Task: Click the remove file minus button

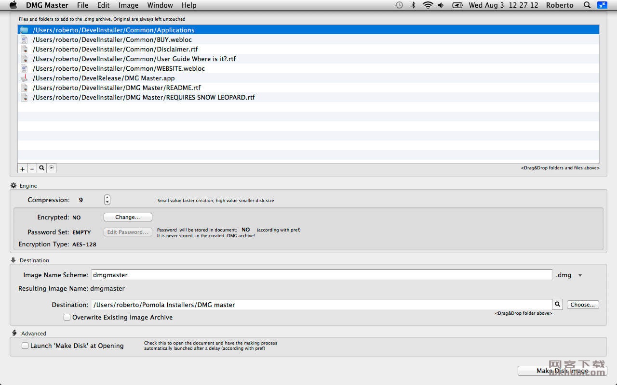Action: click(32, 168)
